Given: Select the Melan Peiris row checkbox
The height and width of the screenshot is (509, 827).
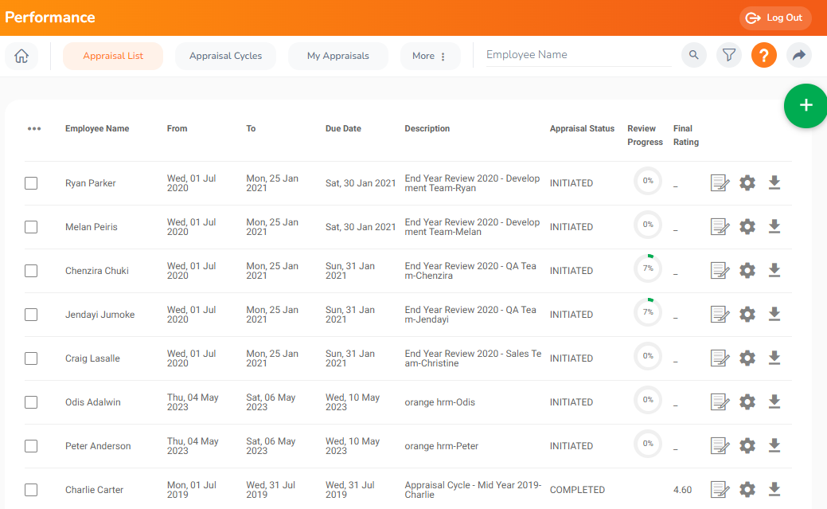Looking at the screenshot, I should click(x=31, y=227).
